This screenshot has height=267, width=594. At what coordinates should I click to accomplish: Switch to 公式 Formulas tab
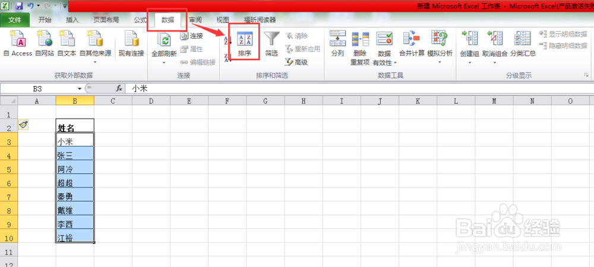point(140,20)
